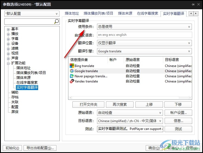Select 在线字幕搜索 in the tree
This screenshot has width=203, height=153.
point(27,82)
